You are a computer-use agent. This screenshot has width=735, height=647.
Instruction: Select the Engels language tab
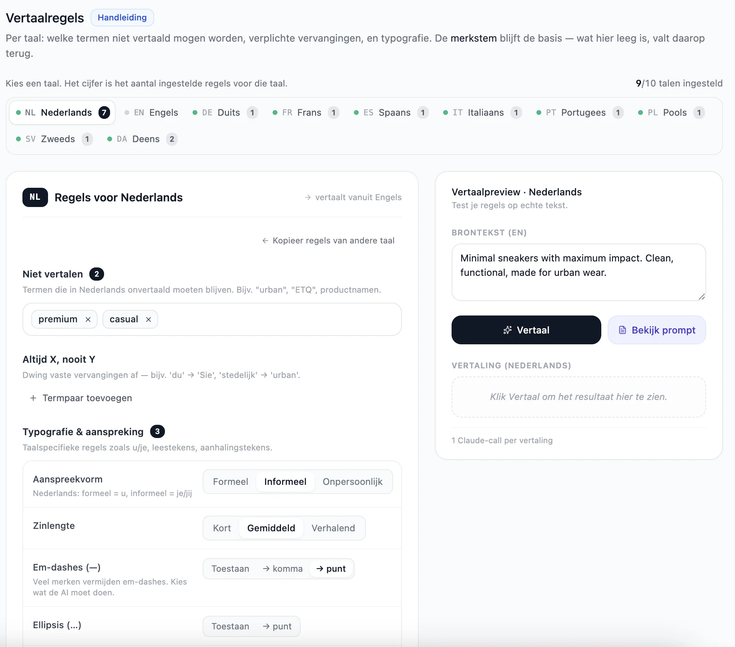(x=151, y=113)
